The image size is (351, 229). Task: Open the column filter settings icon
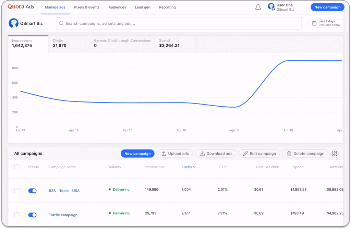click(x=335, y=154)
